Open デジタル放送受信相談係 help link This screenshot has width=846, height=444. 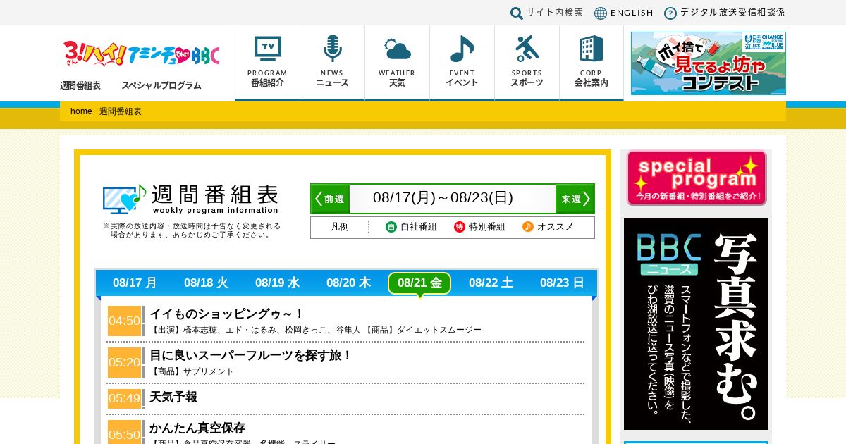pos(724,13)
